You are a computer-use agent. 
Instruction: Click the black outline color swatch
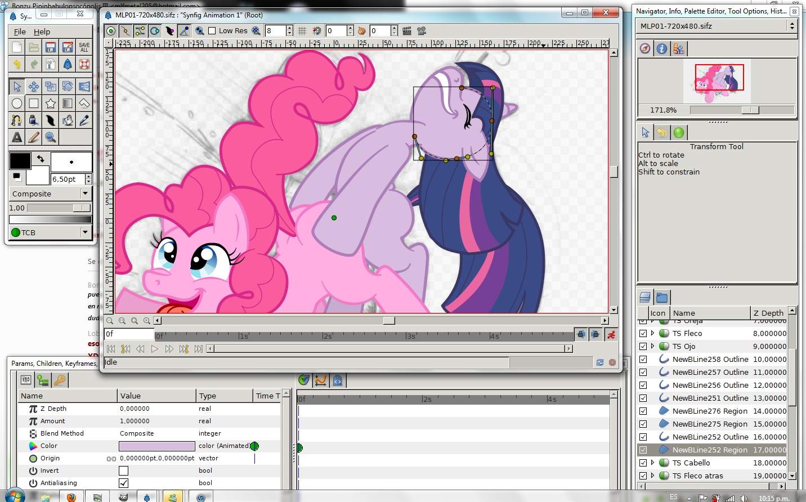20,161
